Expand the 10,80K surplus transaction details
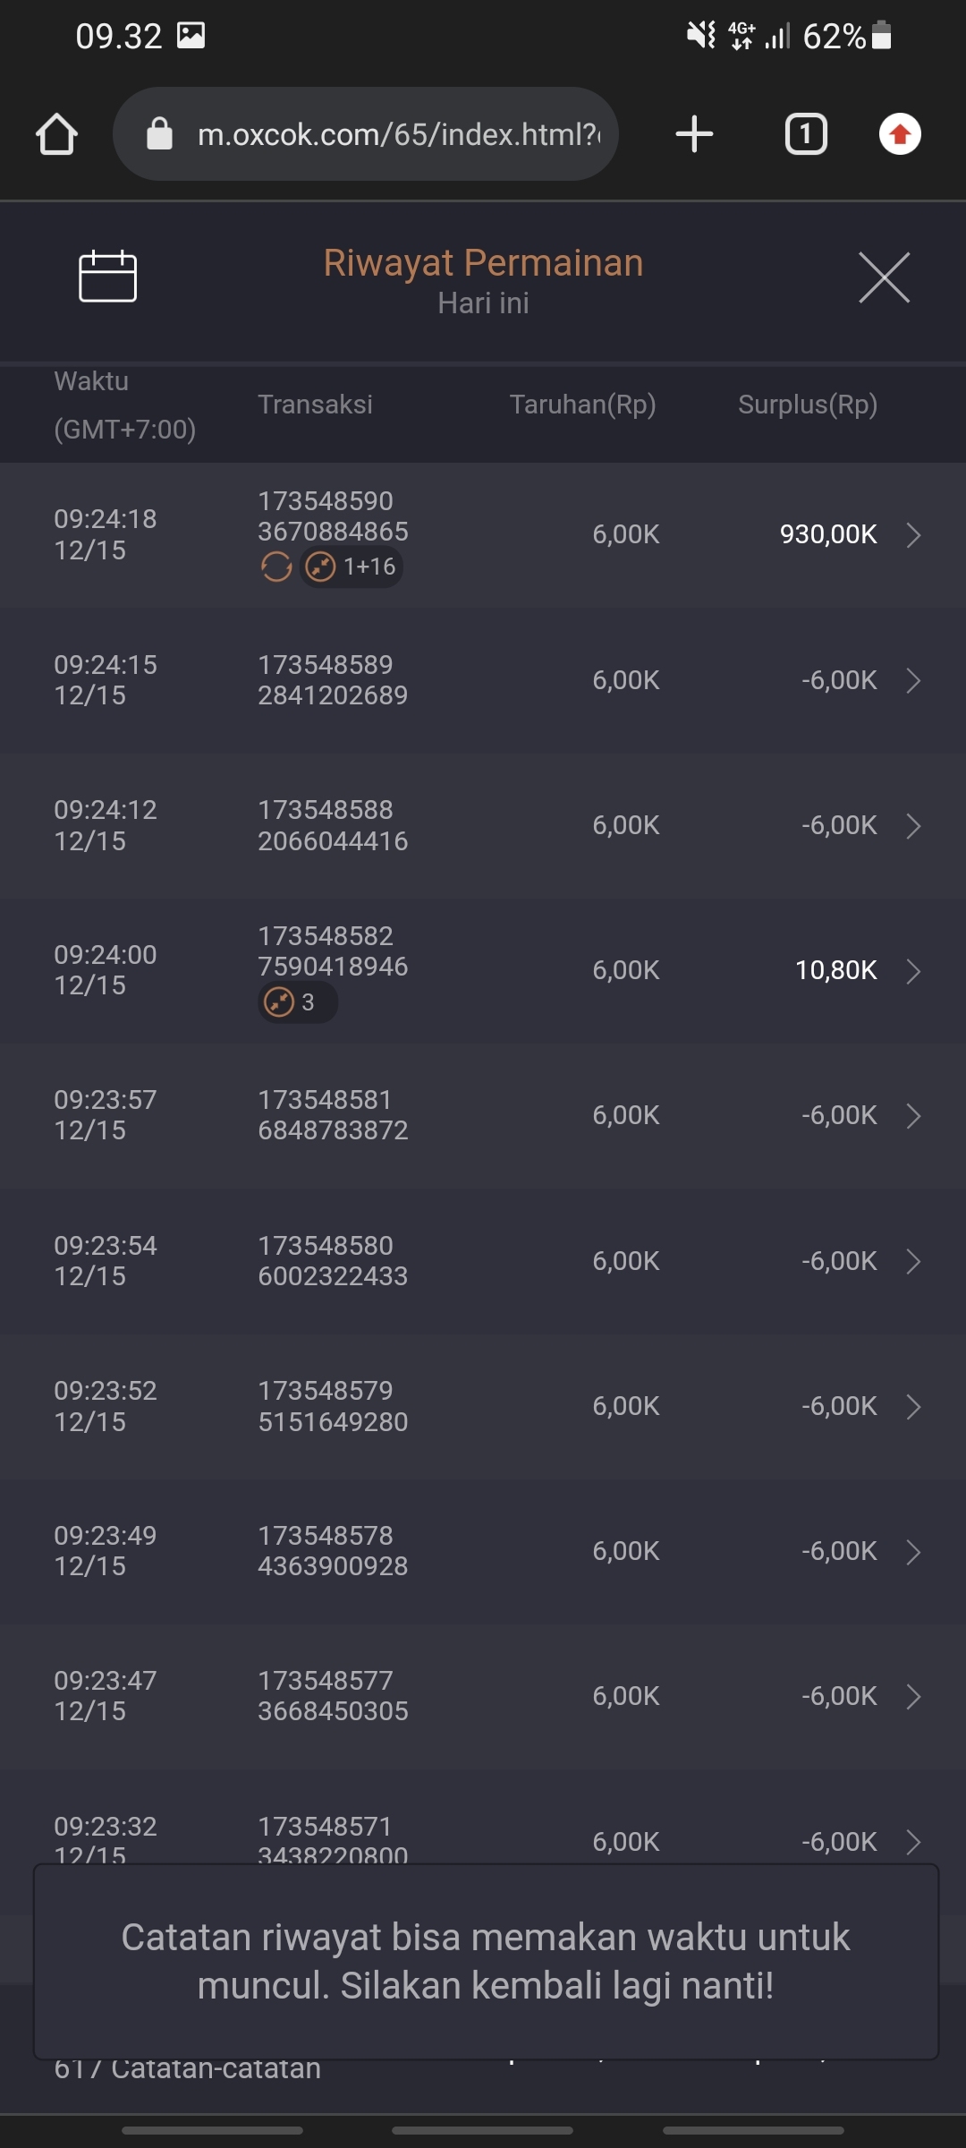The image size is (966, 2148). pyautogui.click(x=913, y=971)
